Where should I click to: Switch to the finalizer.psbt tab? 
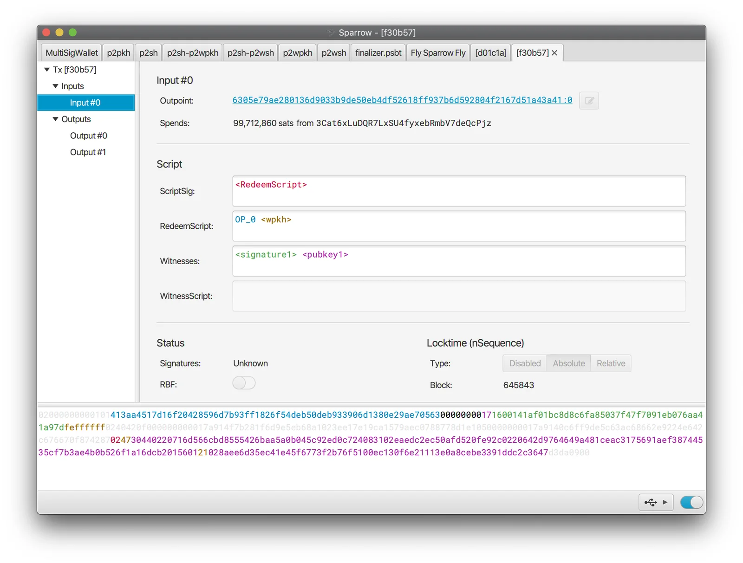tap(378, 53)
